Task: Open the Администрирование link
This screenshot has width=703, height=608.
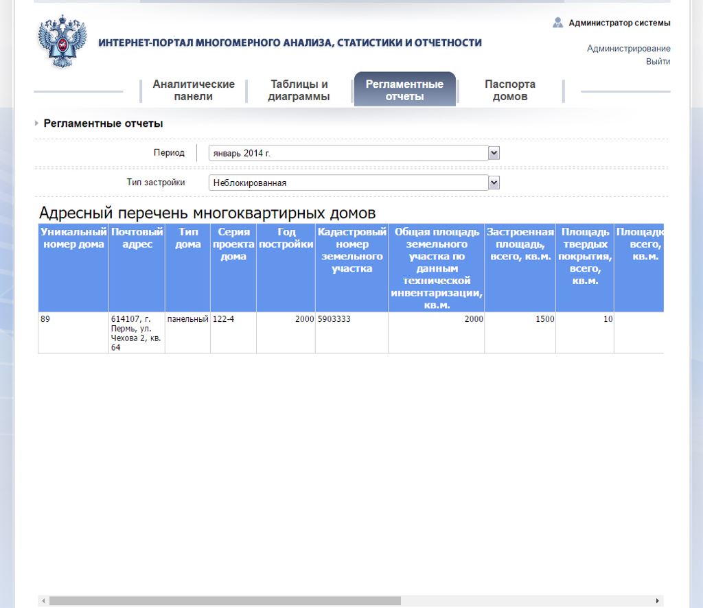Action: click(x=628, y=49)
